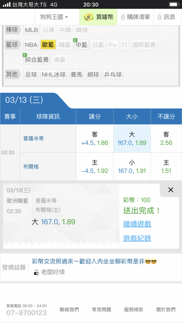Image resolution: width=182 pixels, height=324 pixels.
Task: Pick 客 +4.5 spread odds
Action: tap(95, 139)
